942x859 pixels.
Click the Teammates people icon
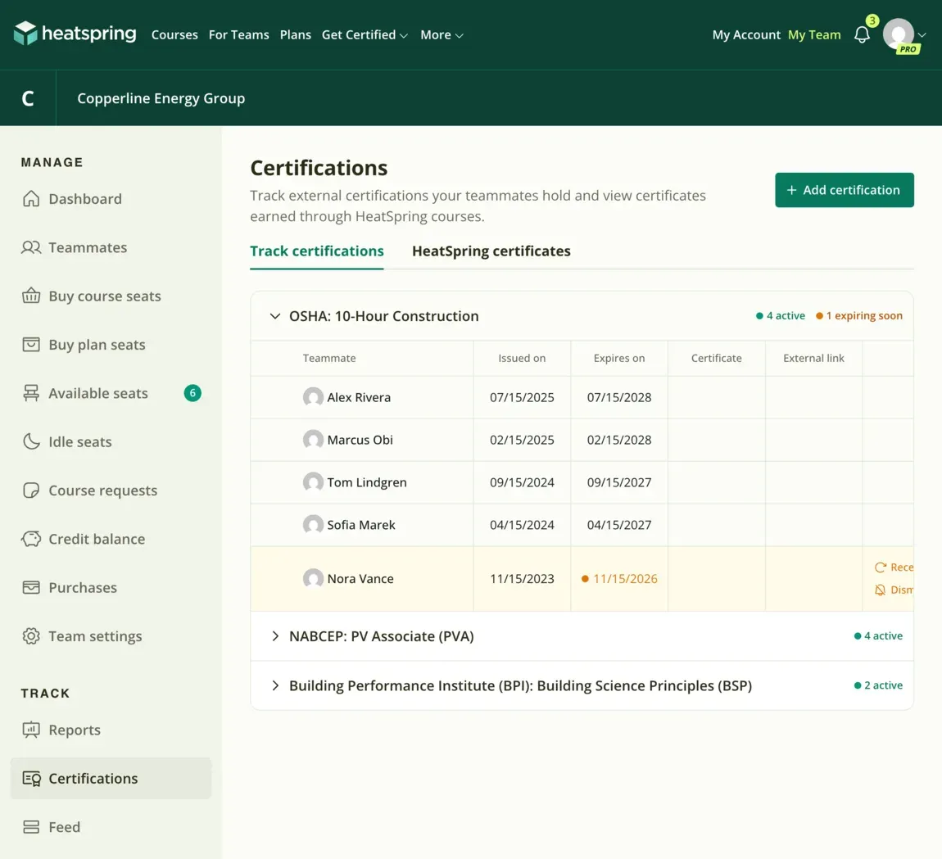(x=31, y=247)
